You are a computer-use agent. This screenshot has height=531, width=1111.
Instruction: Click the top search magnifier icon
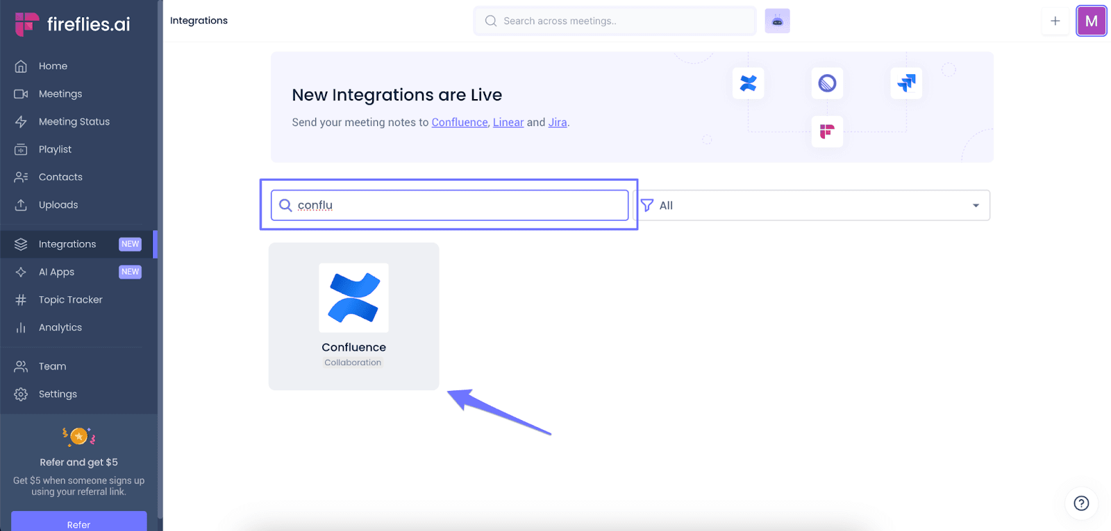pos(491,21)
